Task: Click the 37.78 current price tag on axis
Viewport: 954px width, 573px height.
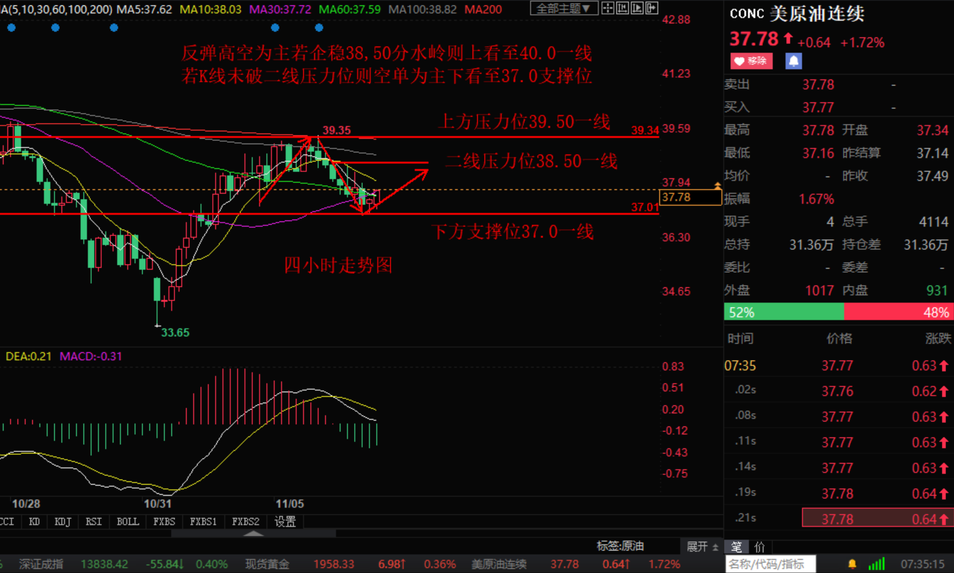Action: coord(690,197)
